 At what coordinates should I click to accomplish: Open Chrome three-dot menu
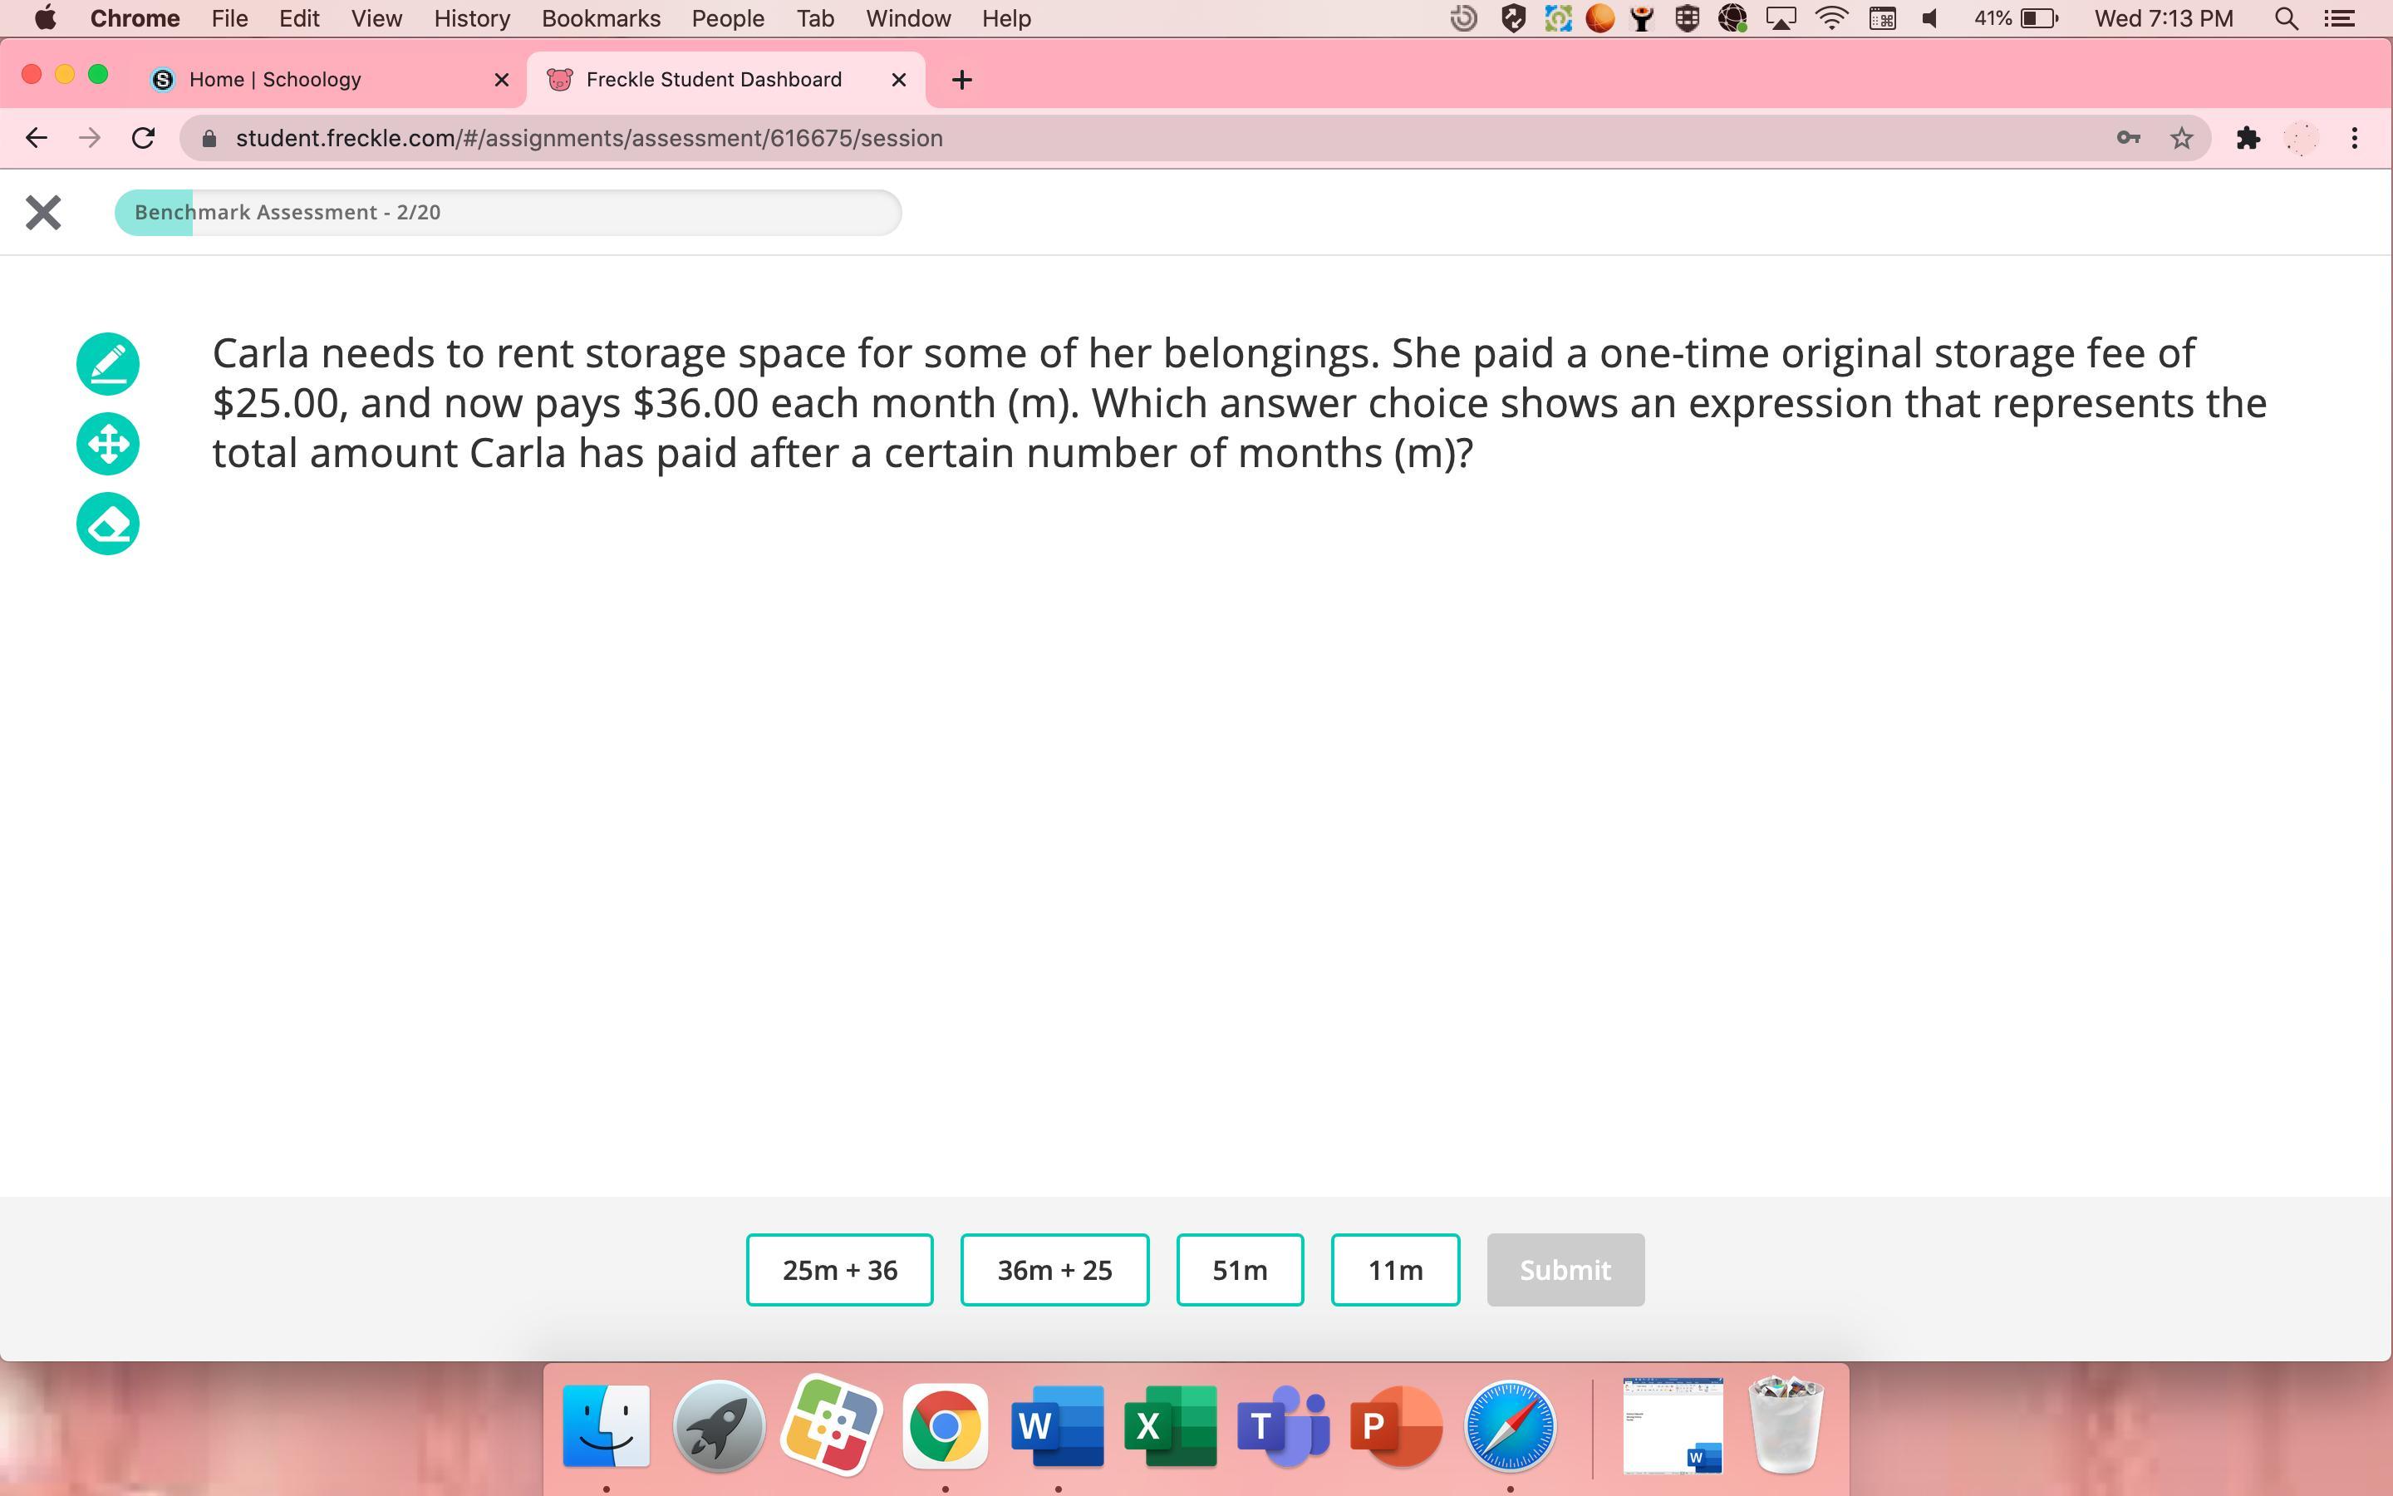2355,139
